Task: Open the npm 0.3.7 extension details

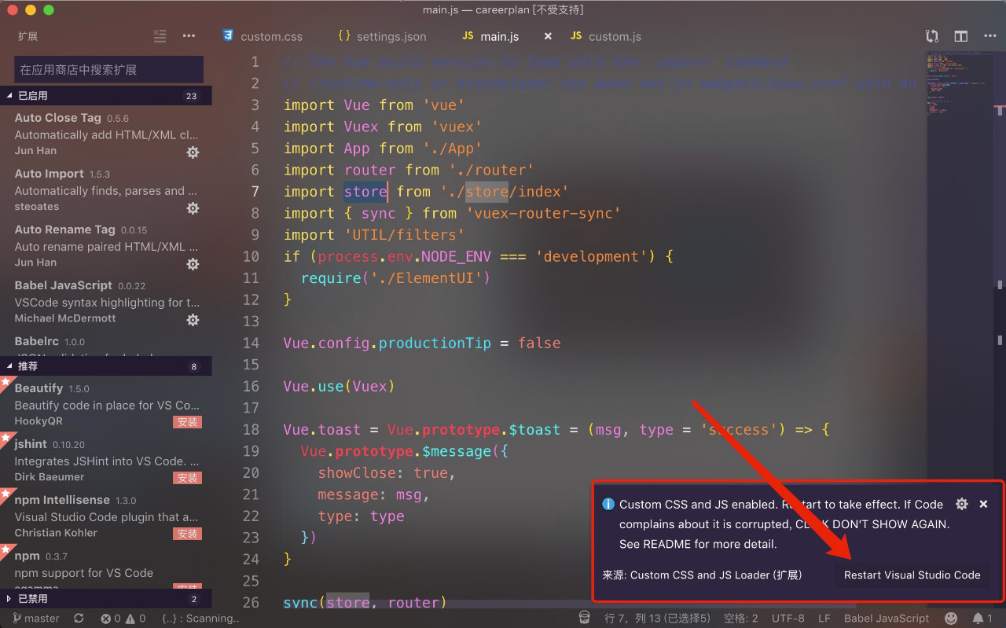Action: pos(106,567)
